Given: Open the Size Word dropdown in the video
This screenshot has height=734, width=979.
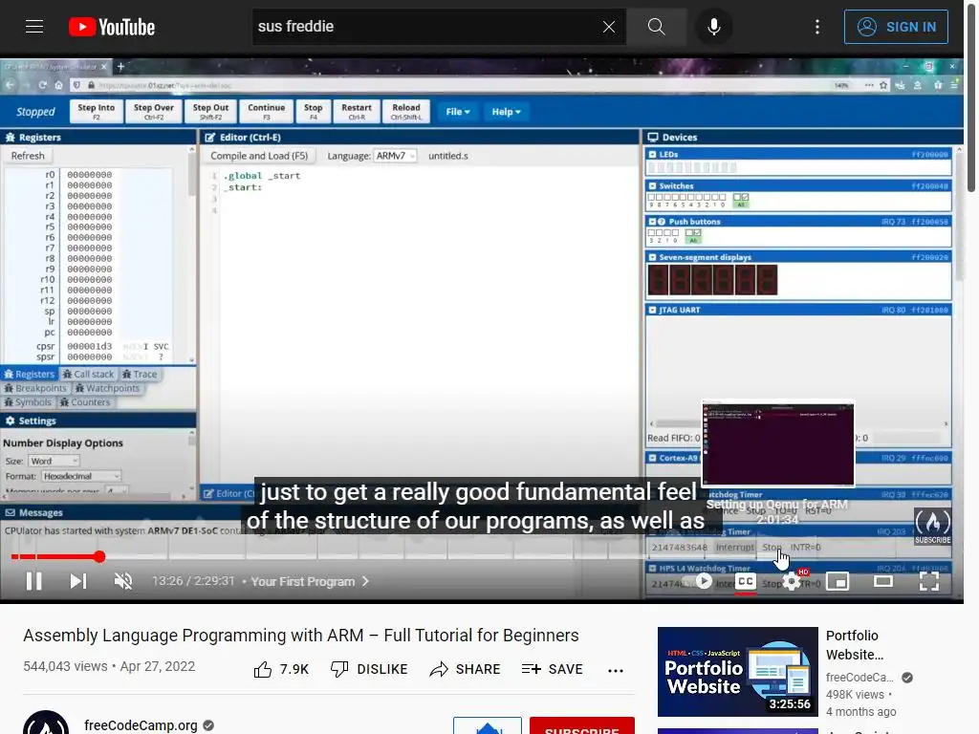Looking at the screenshot, I should [x=54, y=462].
